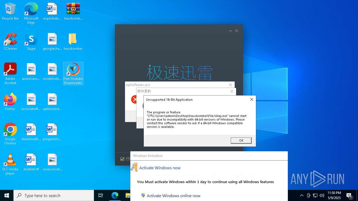Click OK in Unsupported 16-Bit Application dialog
The width and height of the screenshot is (358, 201).
pos(241,140)
